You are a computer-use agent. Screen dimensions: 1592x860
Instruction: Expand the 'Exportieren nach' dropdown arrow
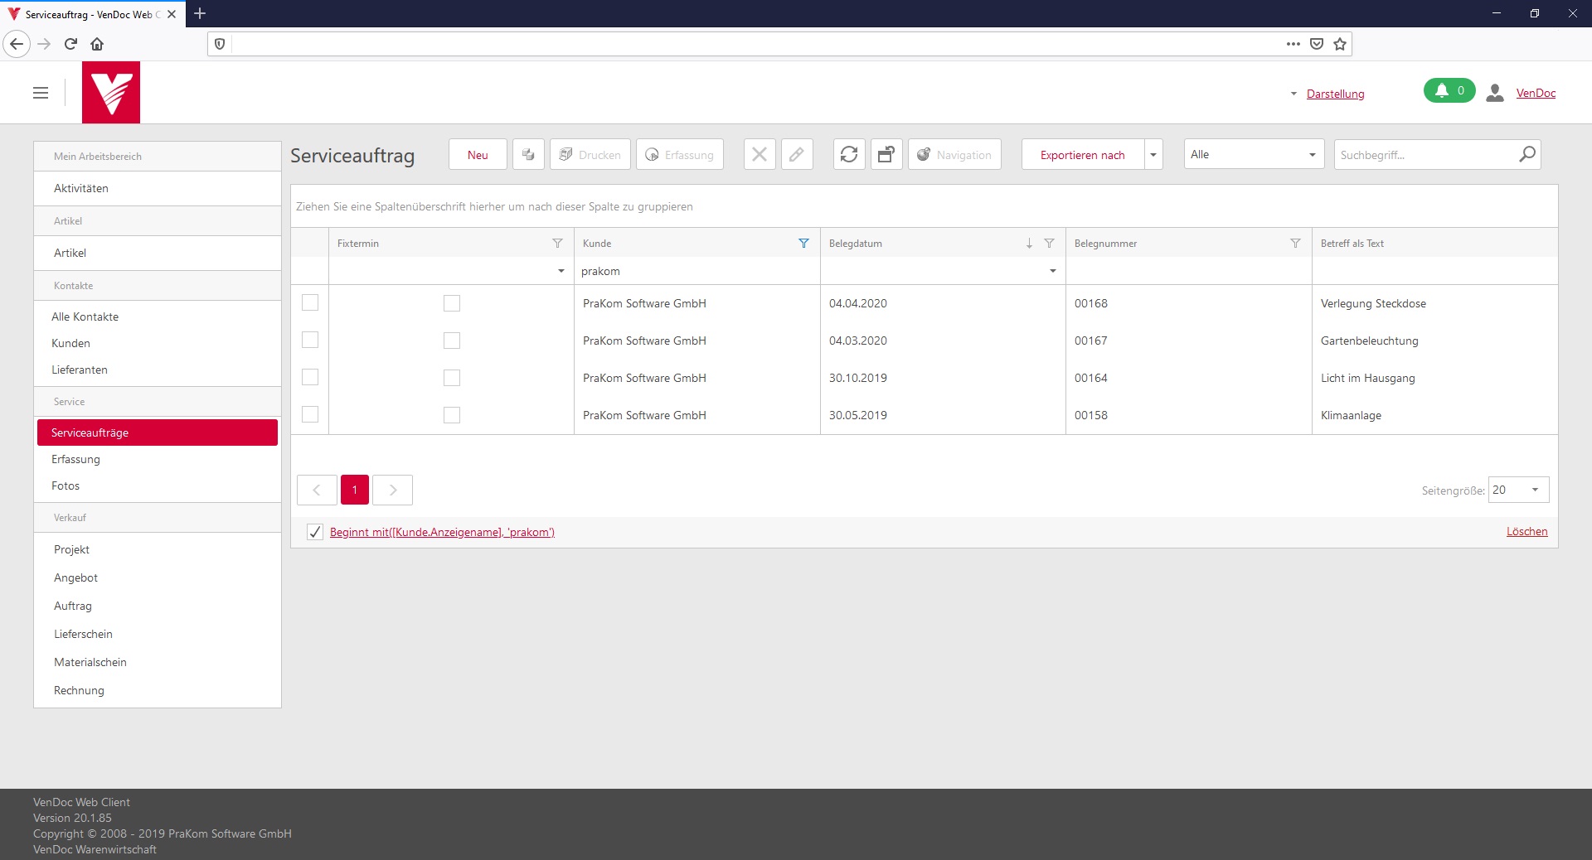[x=1153, y=155]
